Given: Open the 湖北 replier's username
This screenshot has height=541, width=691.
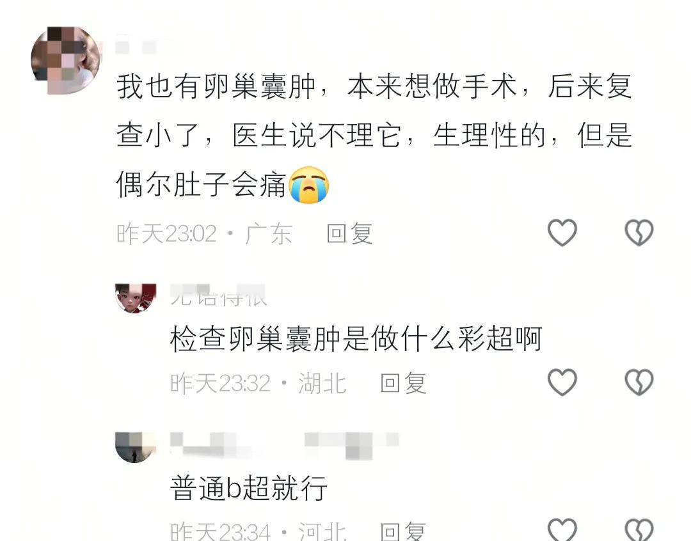Looking at the screenshot, I should click(x=219, y=295).
